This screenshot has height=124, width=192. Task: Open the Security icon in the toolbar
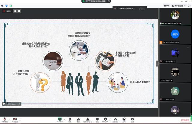70,119
